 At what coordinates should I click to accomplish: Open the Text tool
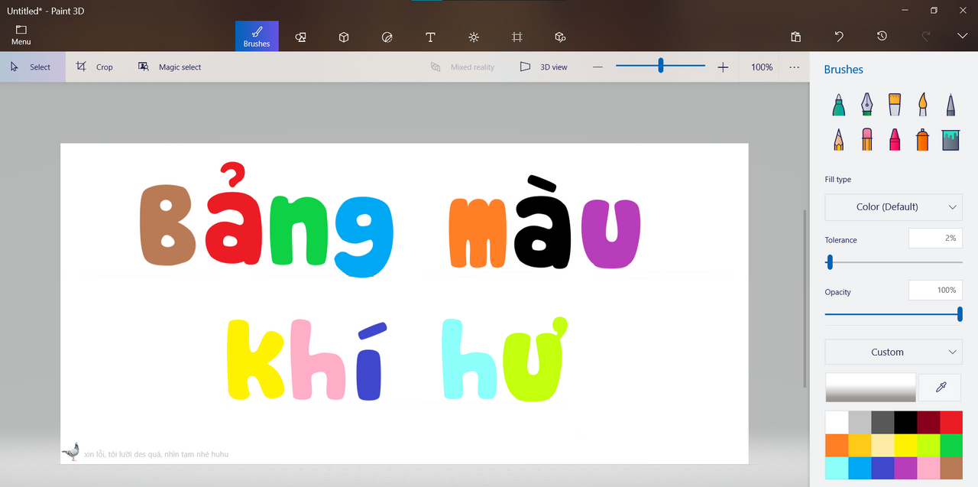point(430,37)
